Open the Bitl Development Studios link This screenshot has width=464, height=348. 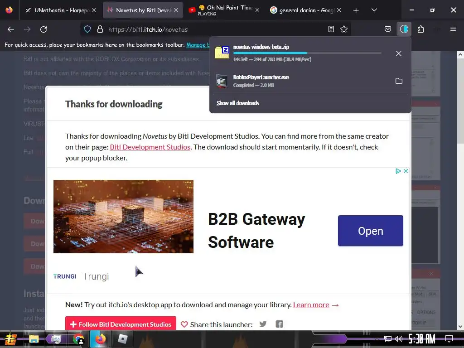(150, 147)
